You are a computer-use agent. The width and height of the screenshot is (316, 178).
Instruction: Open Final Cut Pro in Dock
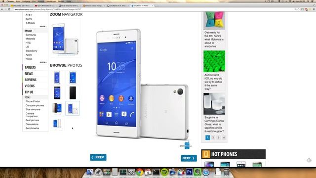pos(181,172)
